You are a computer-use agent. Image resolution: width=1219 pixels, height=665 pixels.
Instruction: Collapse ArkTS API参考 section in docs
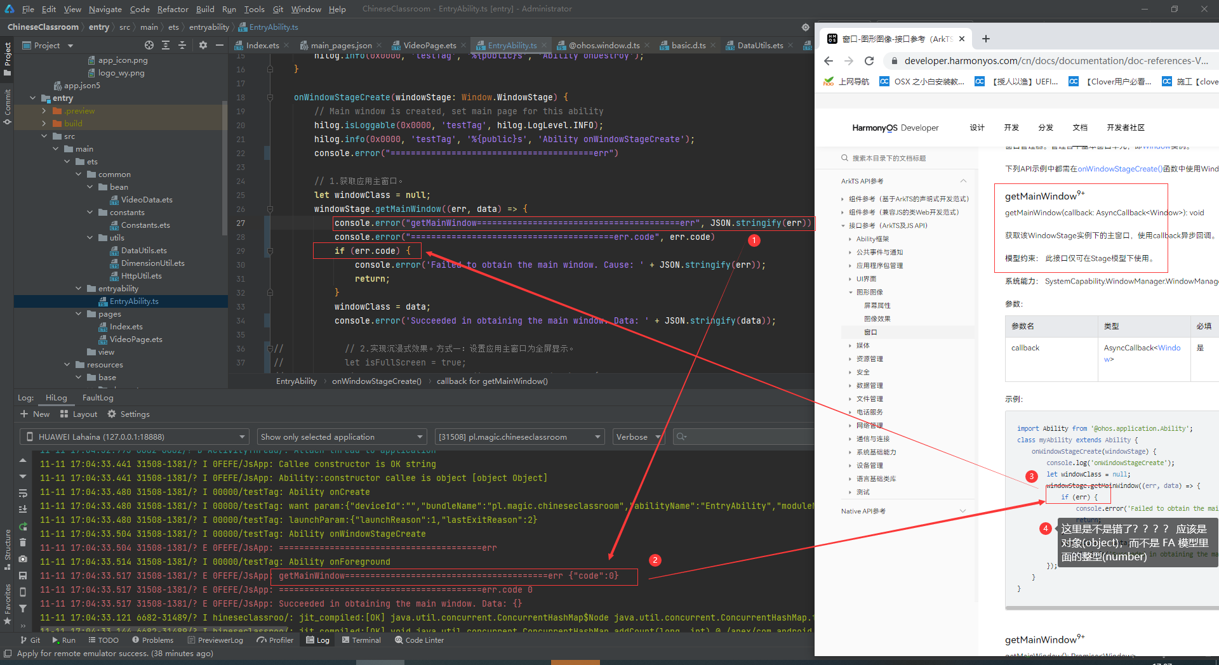pyautogui.click(x=963, y=181)
